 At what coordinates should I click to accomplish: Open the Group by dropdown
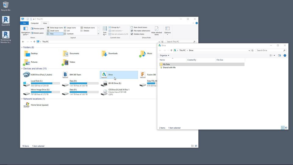pyautogui.click(x=114, y=27)
